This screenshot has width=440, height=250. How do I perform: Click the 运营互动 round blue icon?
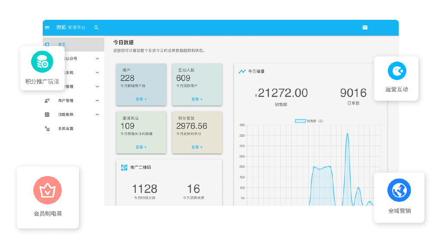tap(396, 71)
